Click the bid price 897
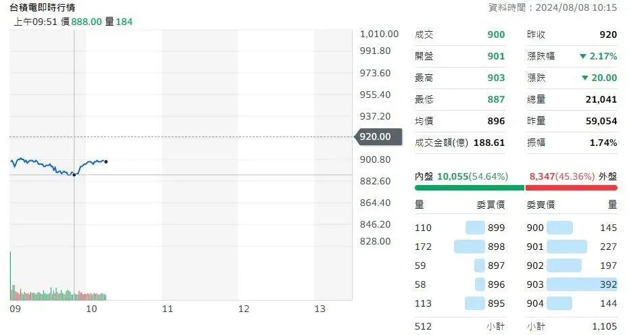Screen dimensions: 629x335 pyautogui.click(x=496, y=265)
